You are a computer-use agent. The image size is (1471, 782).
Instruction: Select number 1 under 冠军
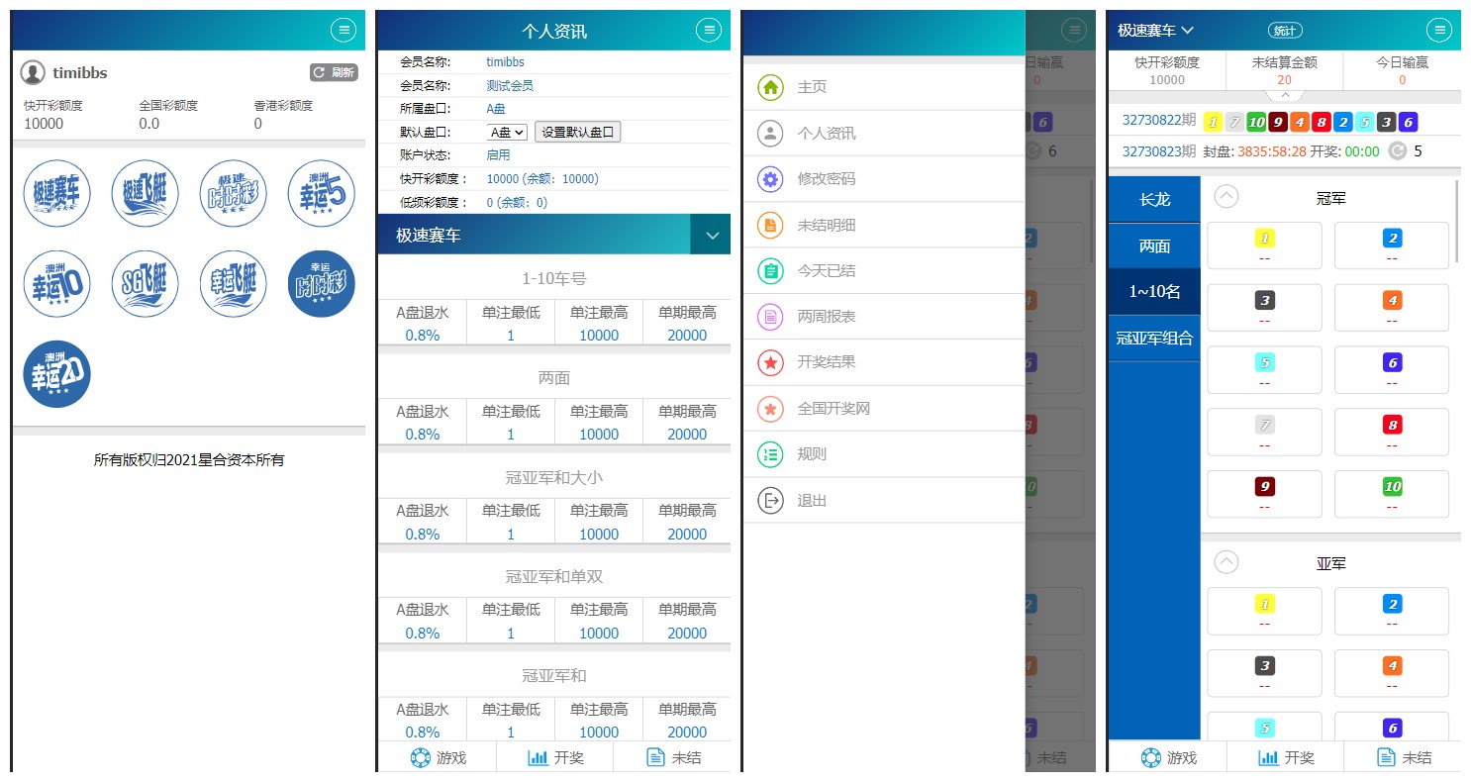pyautogui.click(x=1264, y=245)
